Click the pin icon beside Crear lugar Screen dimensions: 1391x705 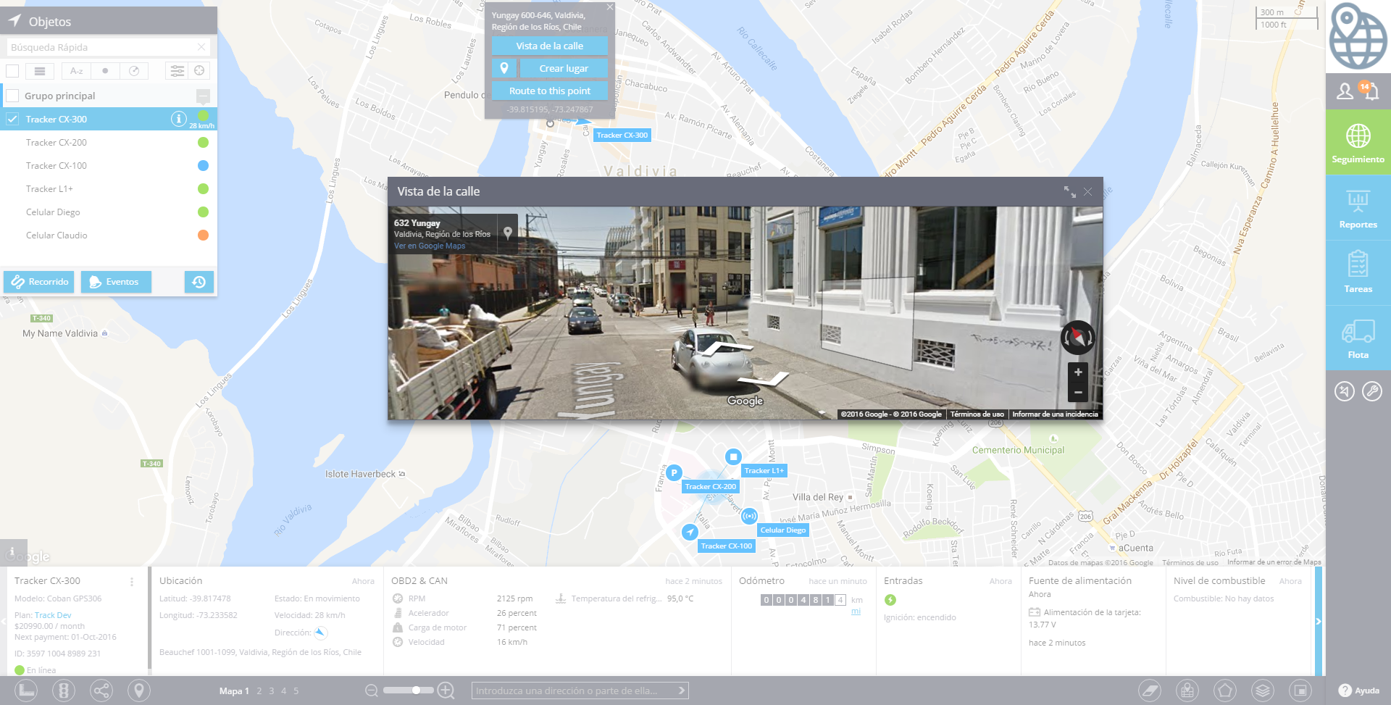click(504, 68)
